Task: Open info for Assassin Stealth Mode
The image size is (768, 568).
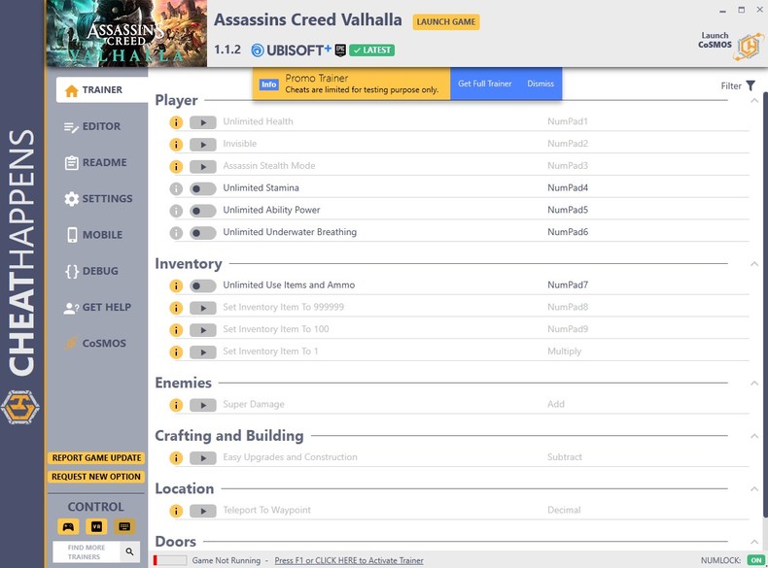Action: click(x=176, y=166)
